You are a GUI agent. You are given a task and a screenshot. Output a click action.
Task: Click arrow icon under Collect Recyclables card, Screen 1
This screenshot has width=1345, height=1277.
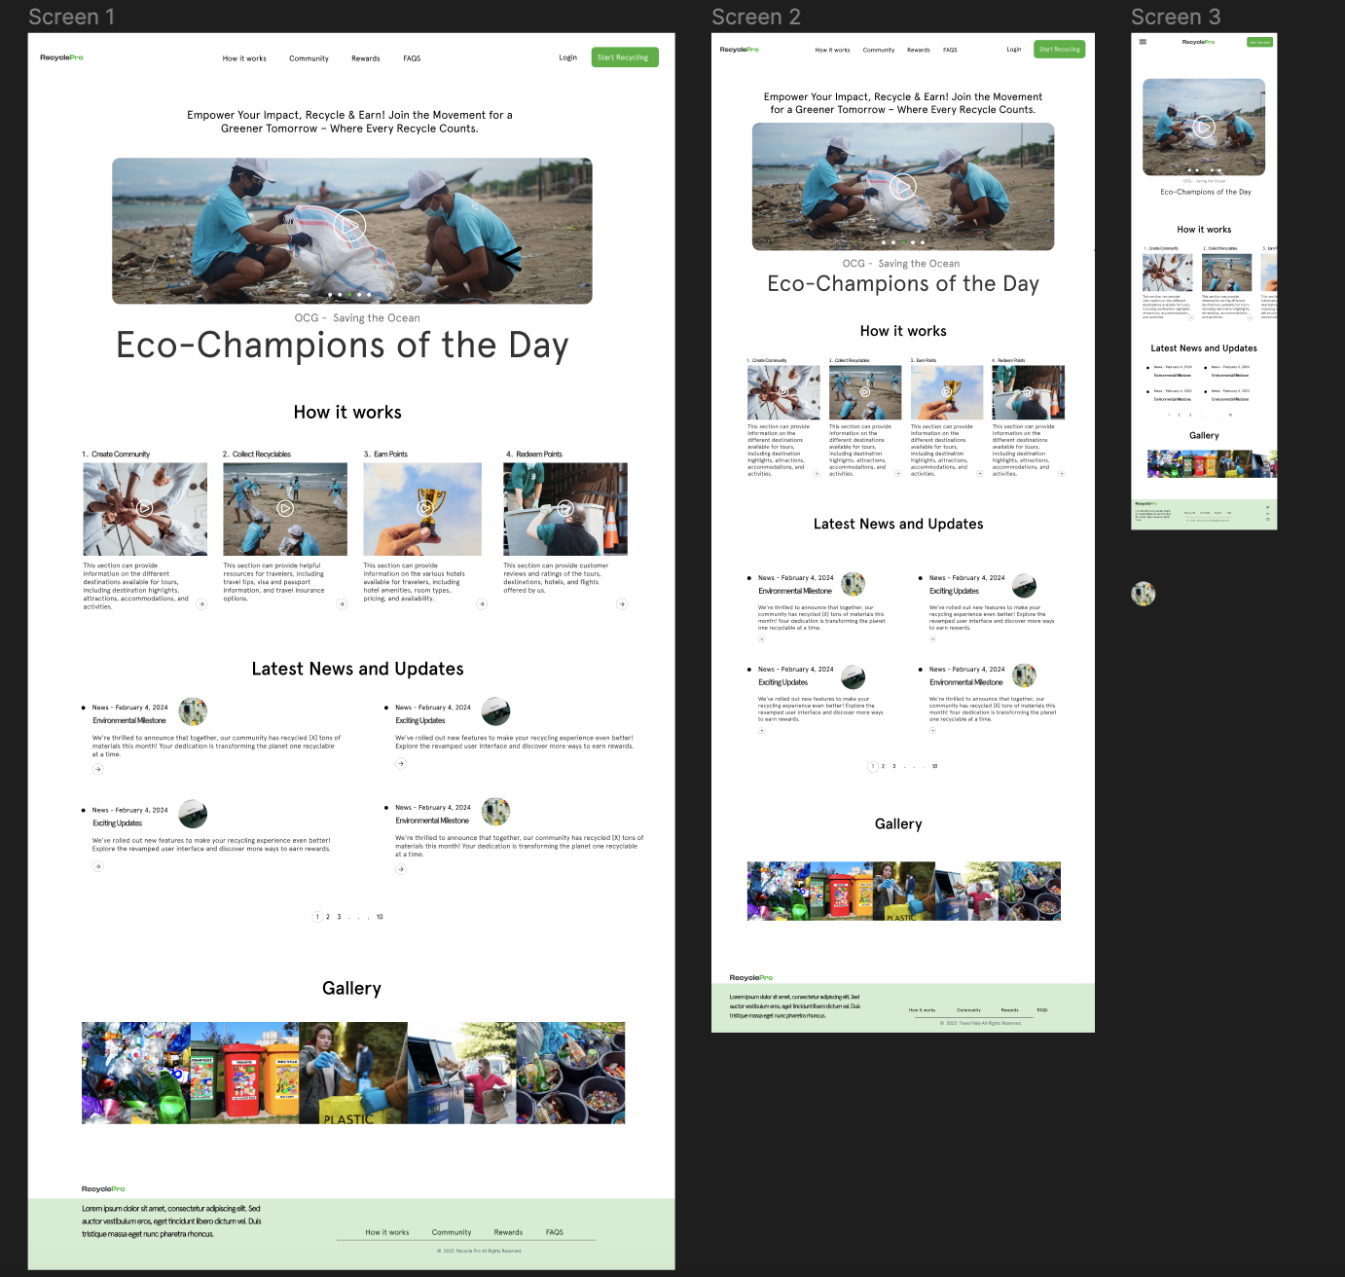coord(342,604)
